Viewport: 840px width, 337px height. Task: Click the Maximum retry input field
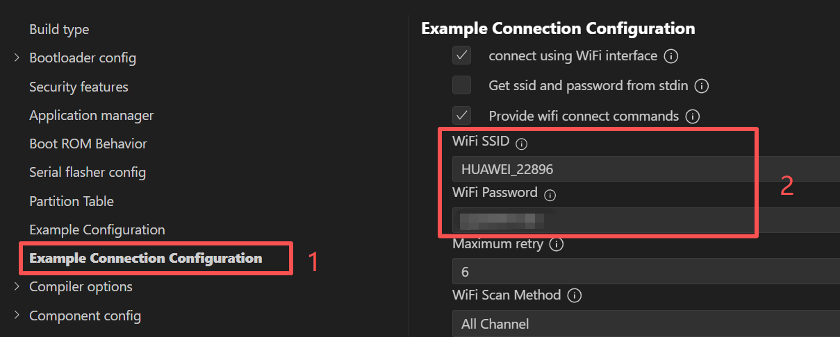[x=646, y=272]
